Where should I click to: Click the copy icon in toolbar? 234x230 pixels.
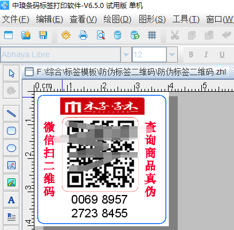pos(192,35)
